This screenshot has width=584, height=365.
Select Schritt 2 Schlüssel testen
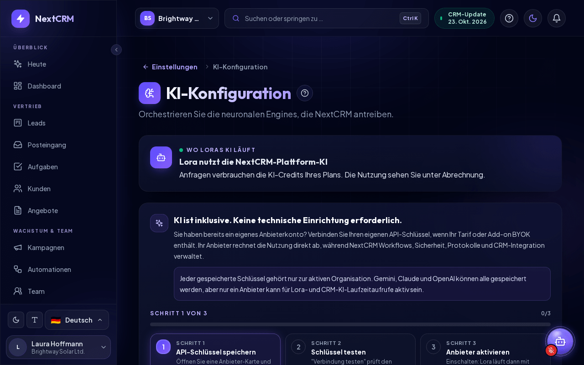(x=350, y=349)
